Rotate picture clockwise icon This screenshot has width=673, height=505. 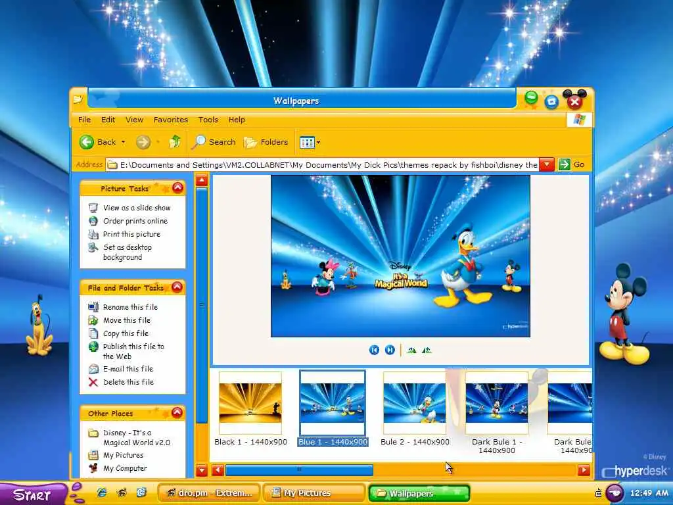point(411,350)
